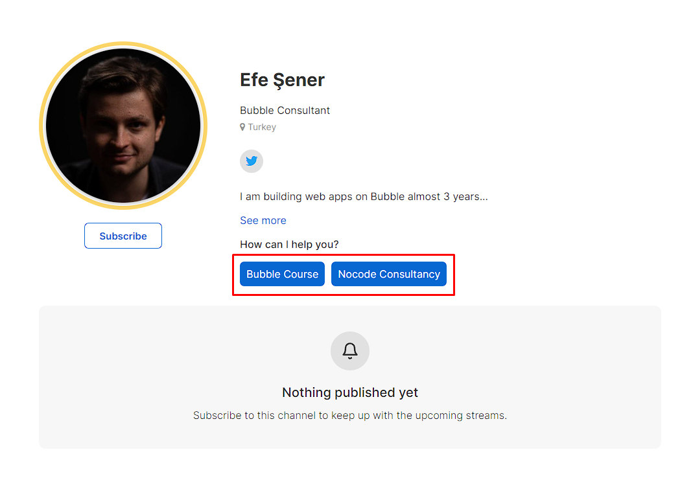Click the ellipsis ending the truncated bio
The width and height of the screenshot is (693, 485).
click(x=484, y=197)
